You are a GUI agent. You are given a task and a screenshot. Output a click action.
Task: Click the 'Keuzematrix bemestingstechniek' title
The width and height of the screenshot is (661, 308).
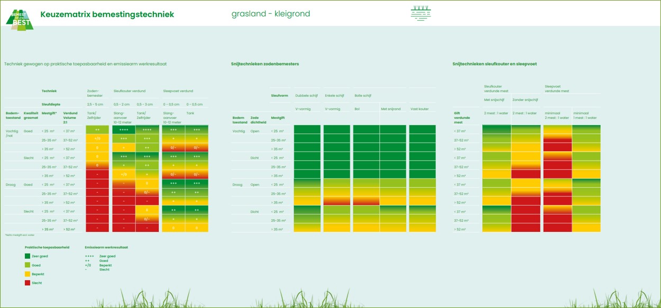pos(107,14)
